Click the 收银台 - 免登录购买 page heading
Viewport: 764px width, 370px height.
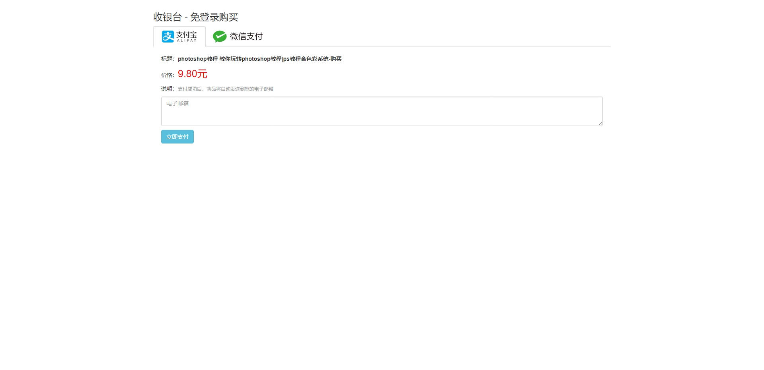coord(196,17)
